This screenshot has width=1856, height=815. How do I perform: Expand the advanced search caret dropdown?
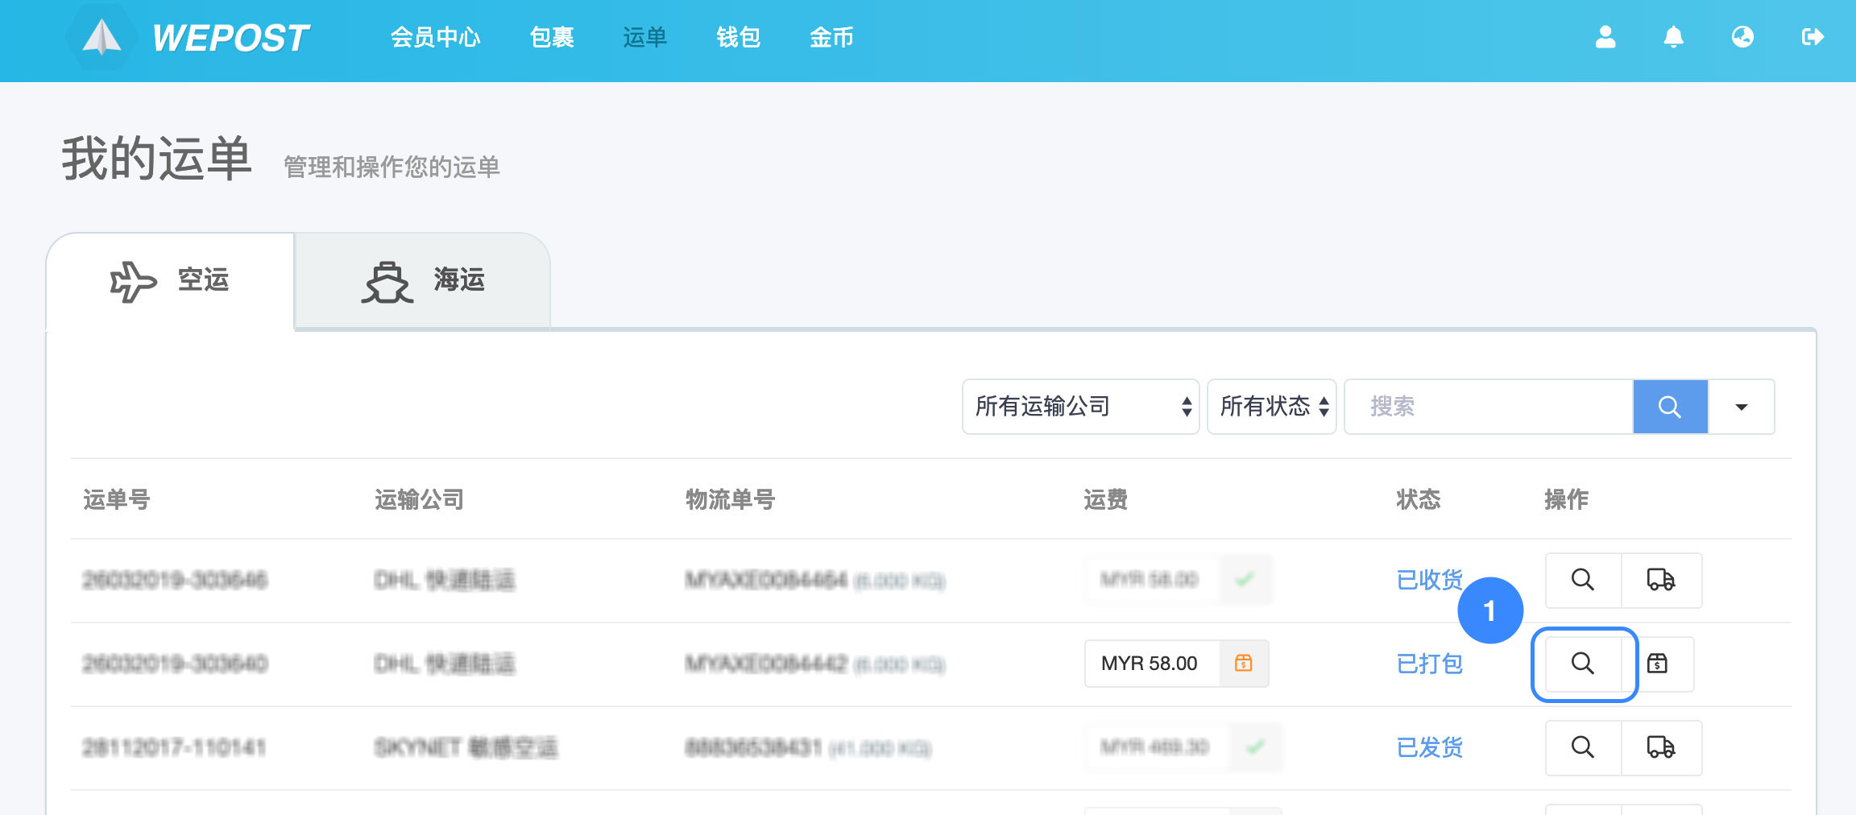pos(1742,407)
